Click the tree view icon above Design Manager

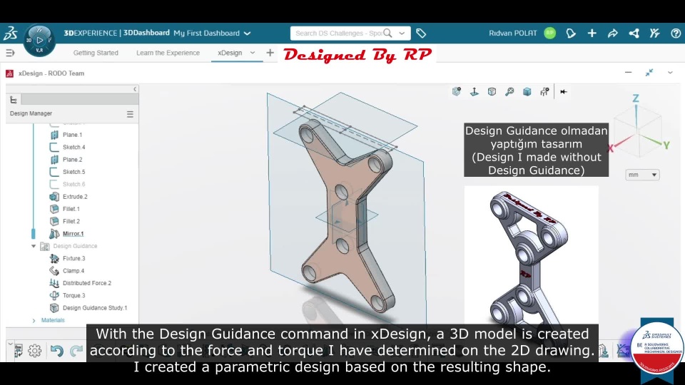pyautogui.click(x=14, y=100)
